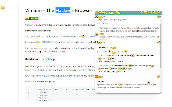Click the Keyboard Bindings heading
172x107 pixels.
pyautogui.click(x=40, y=59)
